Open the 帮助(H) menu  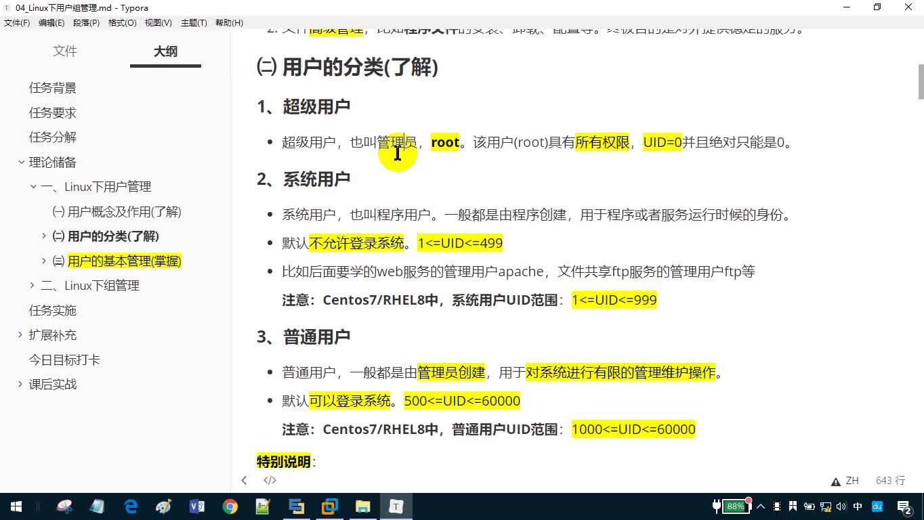tap(229, 22)
